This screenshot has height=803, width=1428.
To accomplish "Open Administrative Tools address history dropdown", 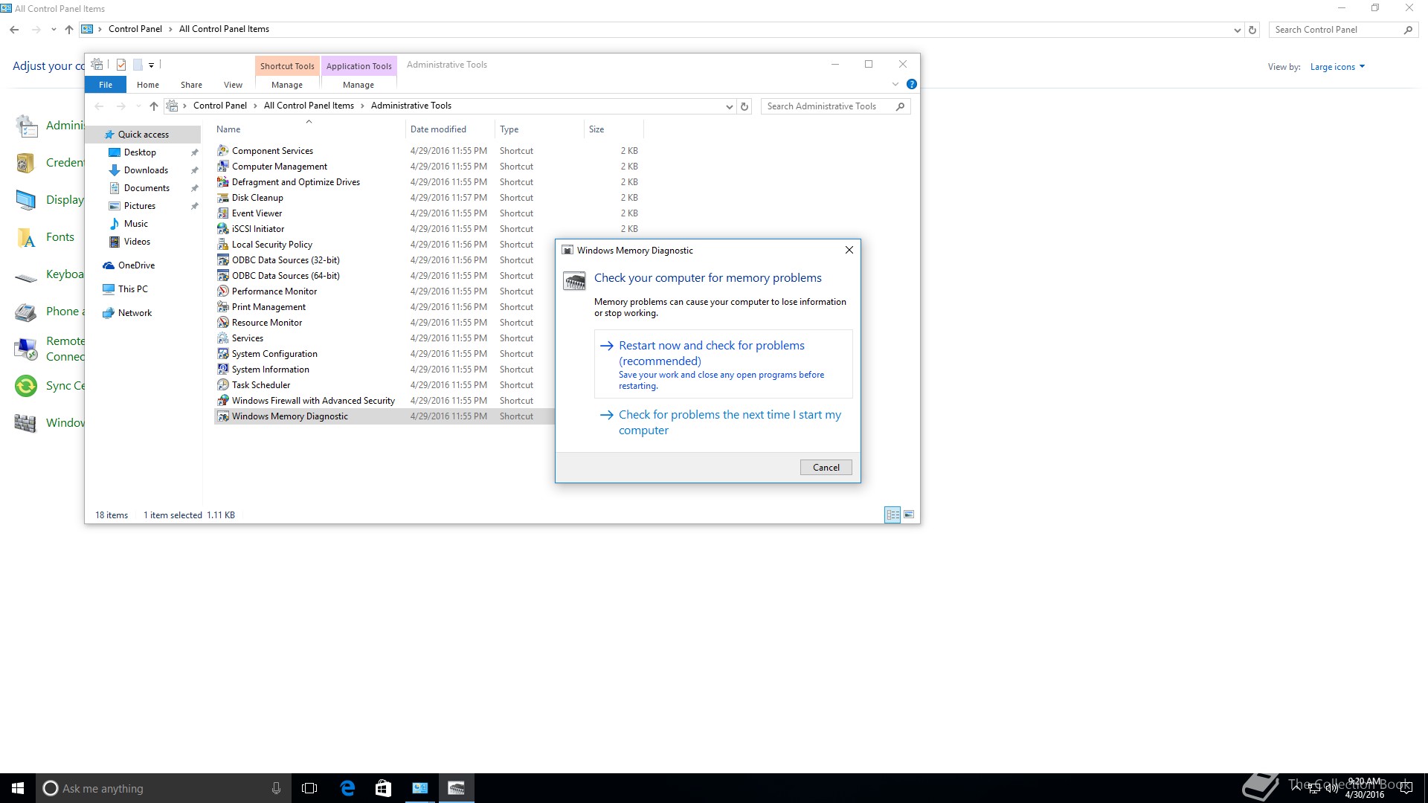I will pos(729,106).
